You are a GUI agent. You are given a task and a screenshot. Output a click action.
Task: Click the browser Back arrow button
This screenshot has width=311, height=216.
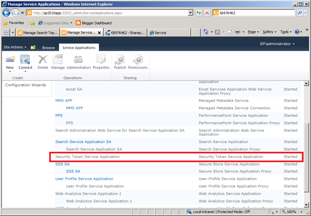click(6, 13)
